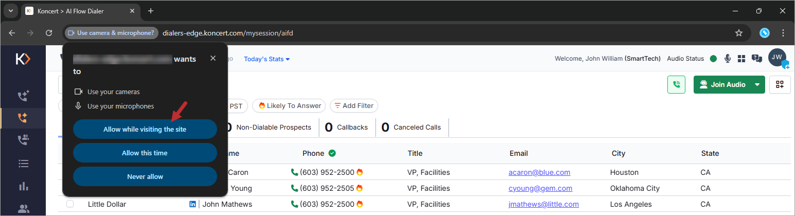Choose Allow this time

point(145,153)
